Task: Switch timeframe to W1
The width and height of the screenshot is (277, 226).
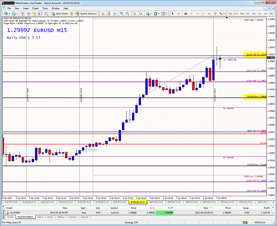Action: point(265,14)
